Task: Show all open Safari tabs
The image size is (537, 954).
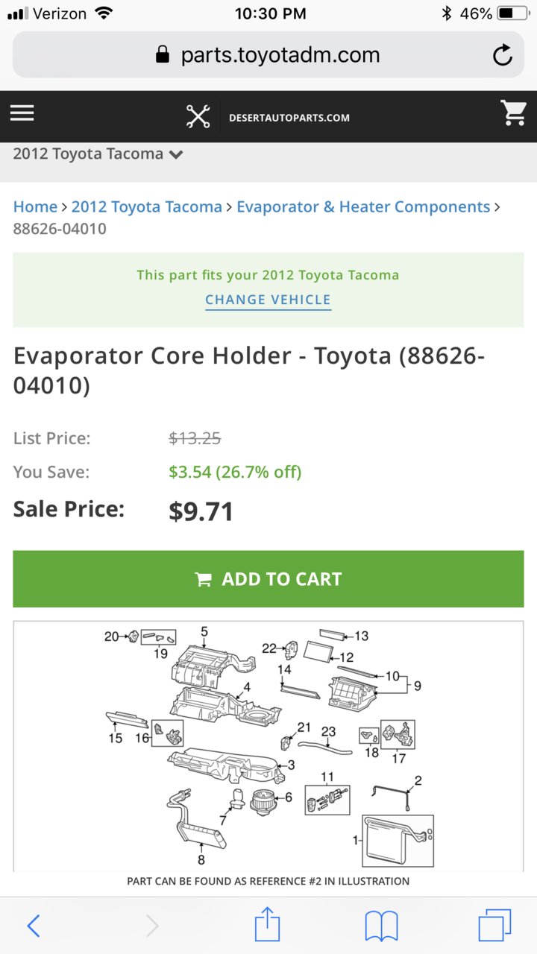Action: click(x=494, y=926)
